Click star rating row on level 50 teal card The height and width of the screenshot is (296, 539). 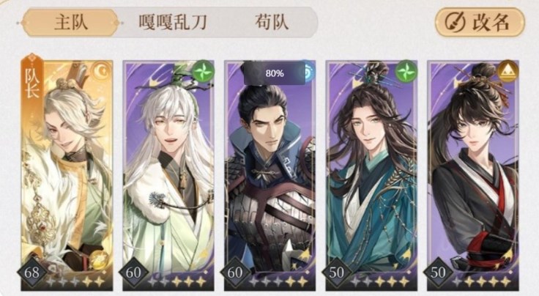point(381,282)
